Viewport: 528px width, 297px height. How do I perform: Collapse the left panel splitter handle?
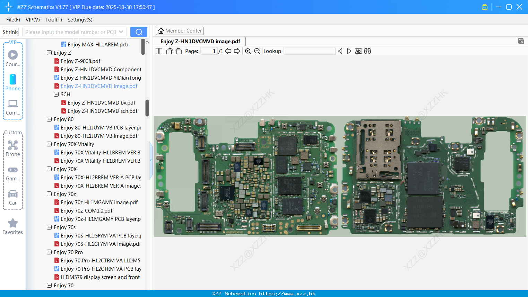[x=151, y=160]
